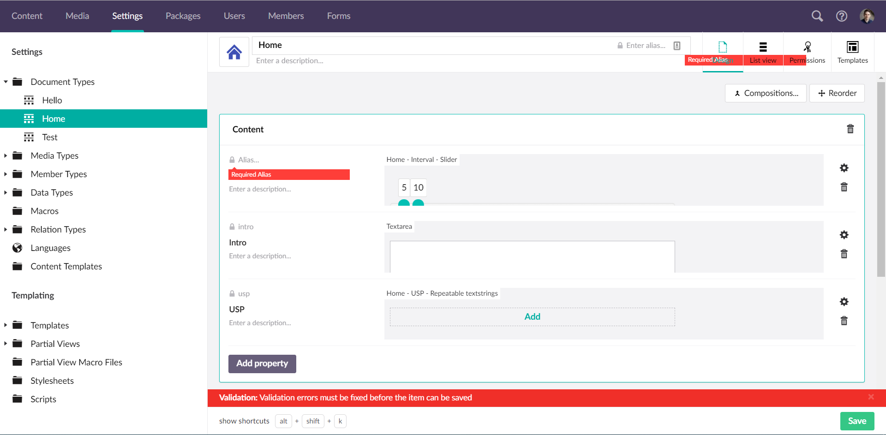Expand the Media Types folder
886x435 pixels.
tap(6, 155)
